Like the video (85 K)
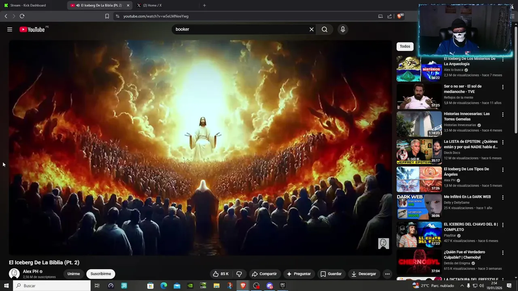This screenshot has height=291, width=518. pos(221,274)
